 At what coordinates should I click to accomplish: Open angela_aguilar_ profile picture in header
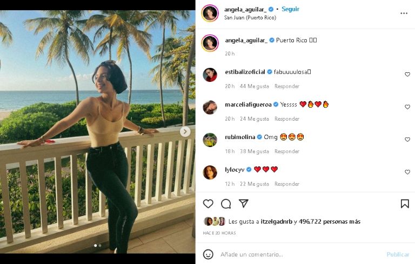tap(210, 13)
